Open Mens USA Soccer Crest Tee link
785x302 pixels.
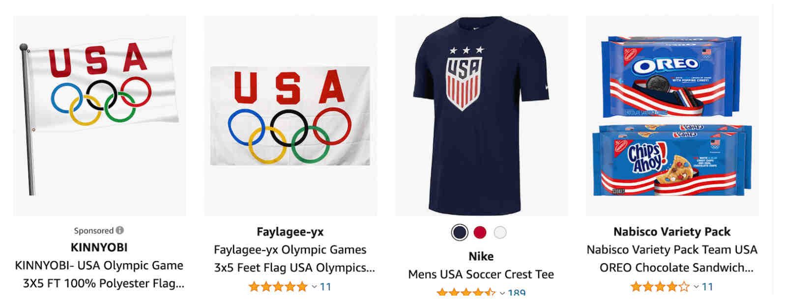click(481, 275)
